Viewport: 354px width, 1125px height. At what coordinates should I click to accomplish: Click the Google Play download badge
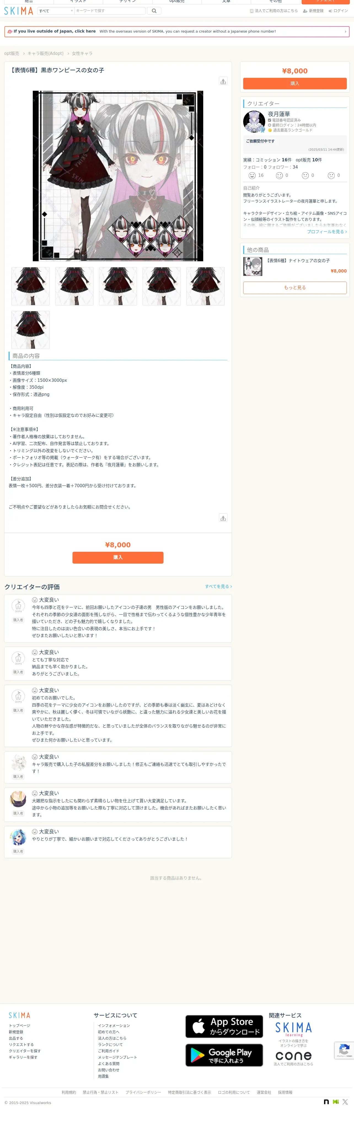coord(224,1055)
